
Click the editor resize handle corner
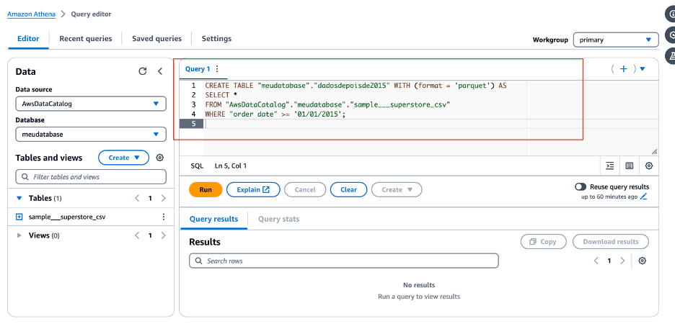654,151
